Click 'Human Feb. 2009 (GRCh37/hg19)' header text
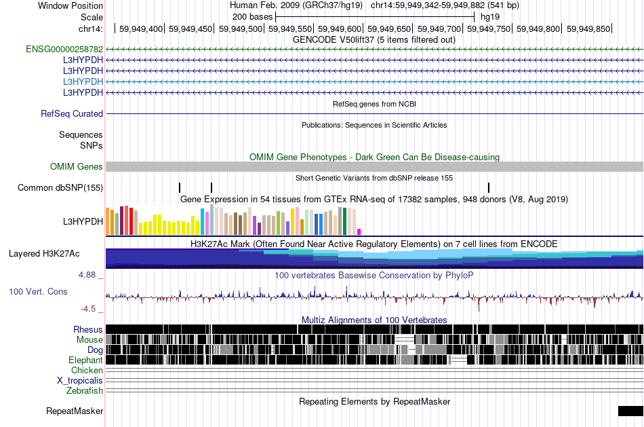644x427 pixels. coord(296,5)
